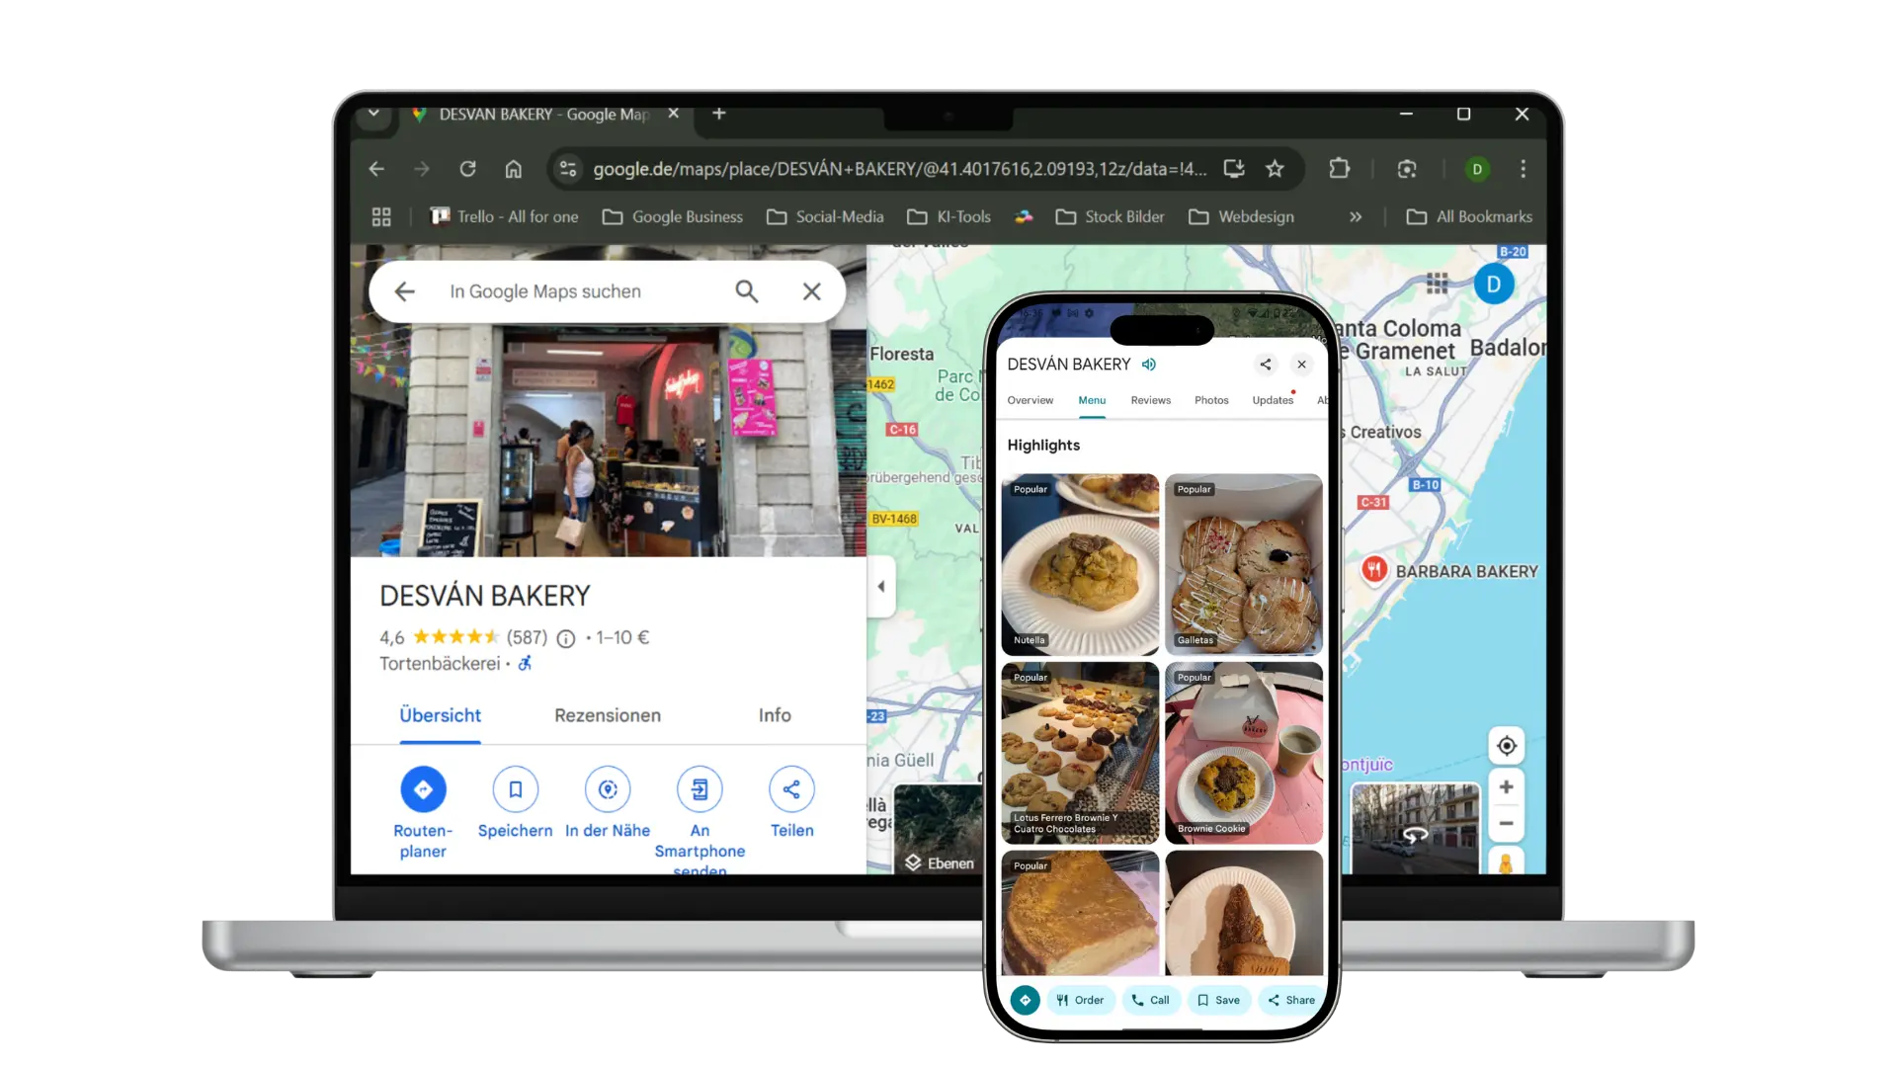Open the All Bookmarks folder
Screen dimensions: 1897x1067
pos(1469,216)
